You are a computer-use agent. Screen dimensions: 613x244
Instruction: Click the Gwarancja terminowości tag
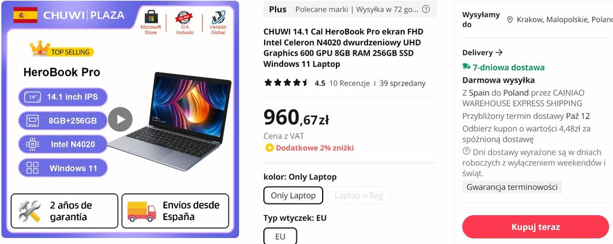point(512,187)
